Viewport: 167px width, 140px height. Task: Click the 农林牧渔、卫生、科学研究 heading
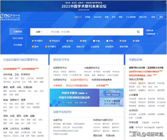[17, 75]
